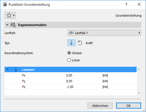Viewport: 146px width, 112px height.
Task: Click Abbrechen to cancel dialog
Action: (100, 106)
